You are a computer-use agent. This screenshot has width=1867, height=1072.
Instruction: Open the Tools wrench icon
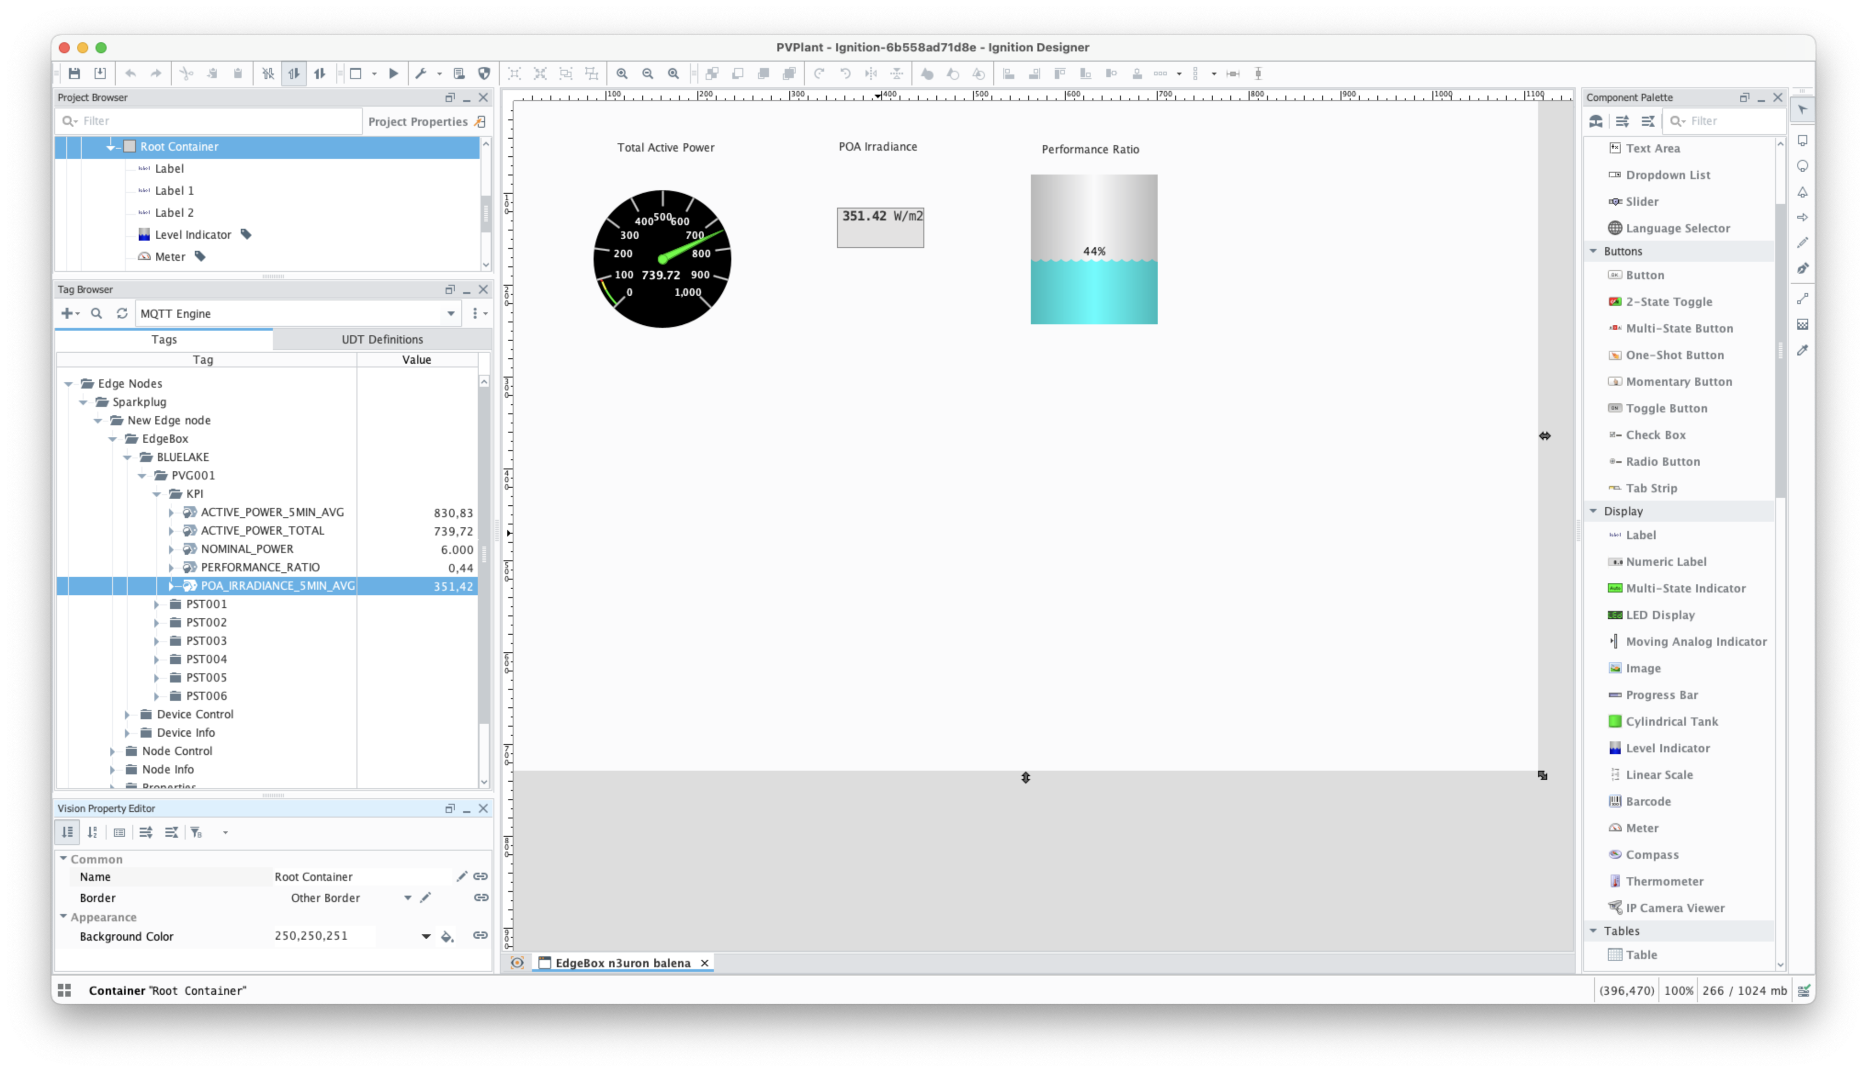(x=421, y=73)
